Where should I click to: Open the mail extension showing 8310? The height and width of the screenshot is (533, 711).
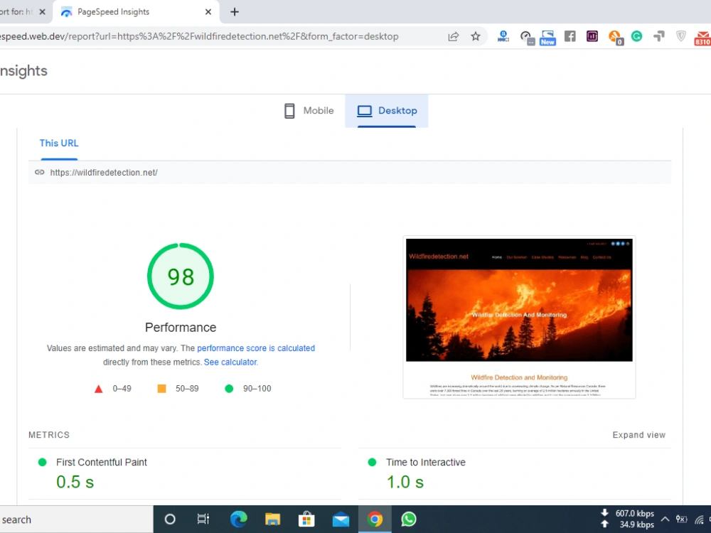tap(702, 38)
